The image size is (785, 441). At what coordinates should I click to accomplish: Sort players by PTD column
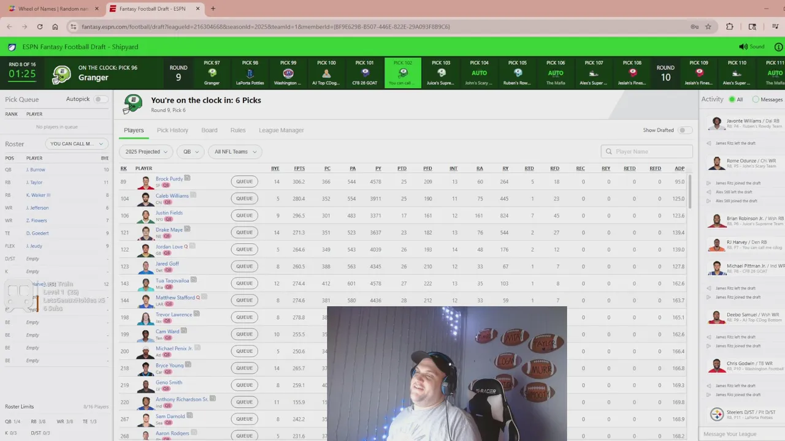pyautogui.click(x=402, y=168)
